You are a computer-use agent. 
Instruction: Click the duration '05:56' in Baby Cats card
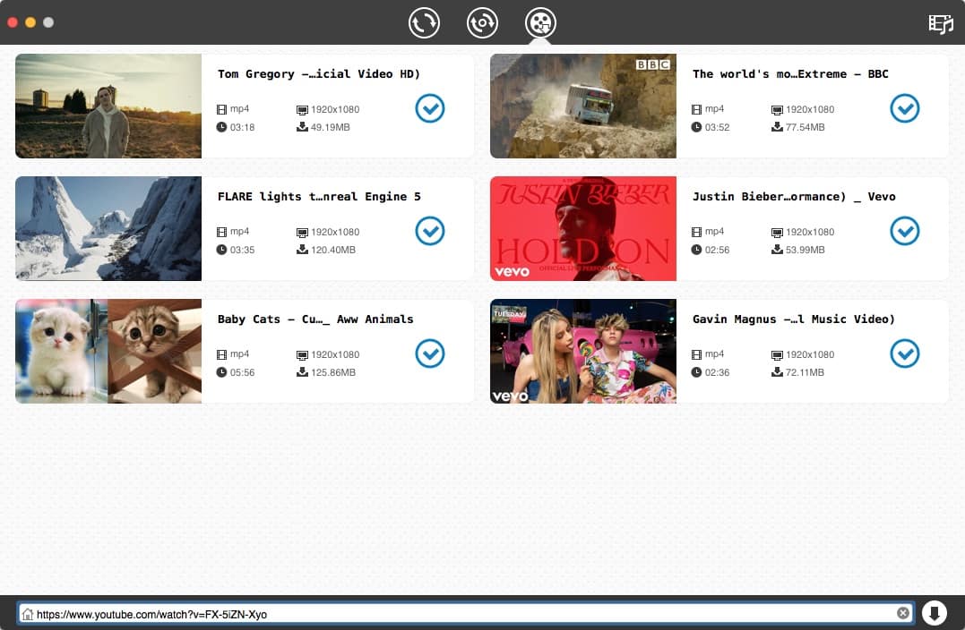243,372
